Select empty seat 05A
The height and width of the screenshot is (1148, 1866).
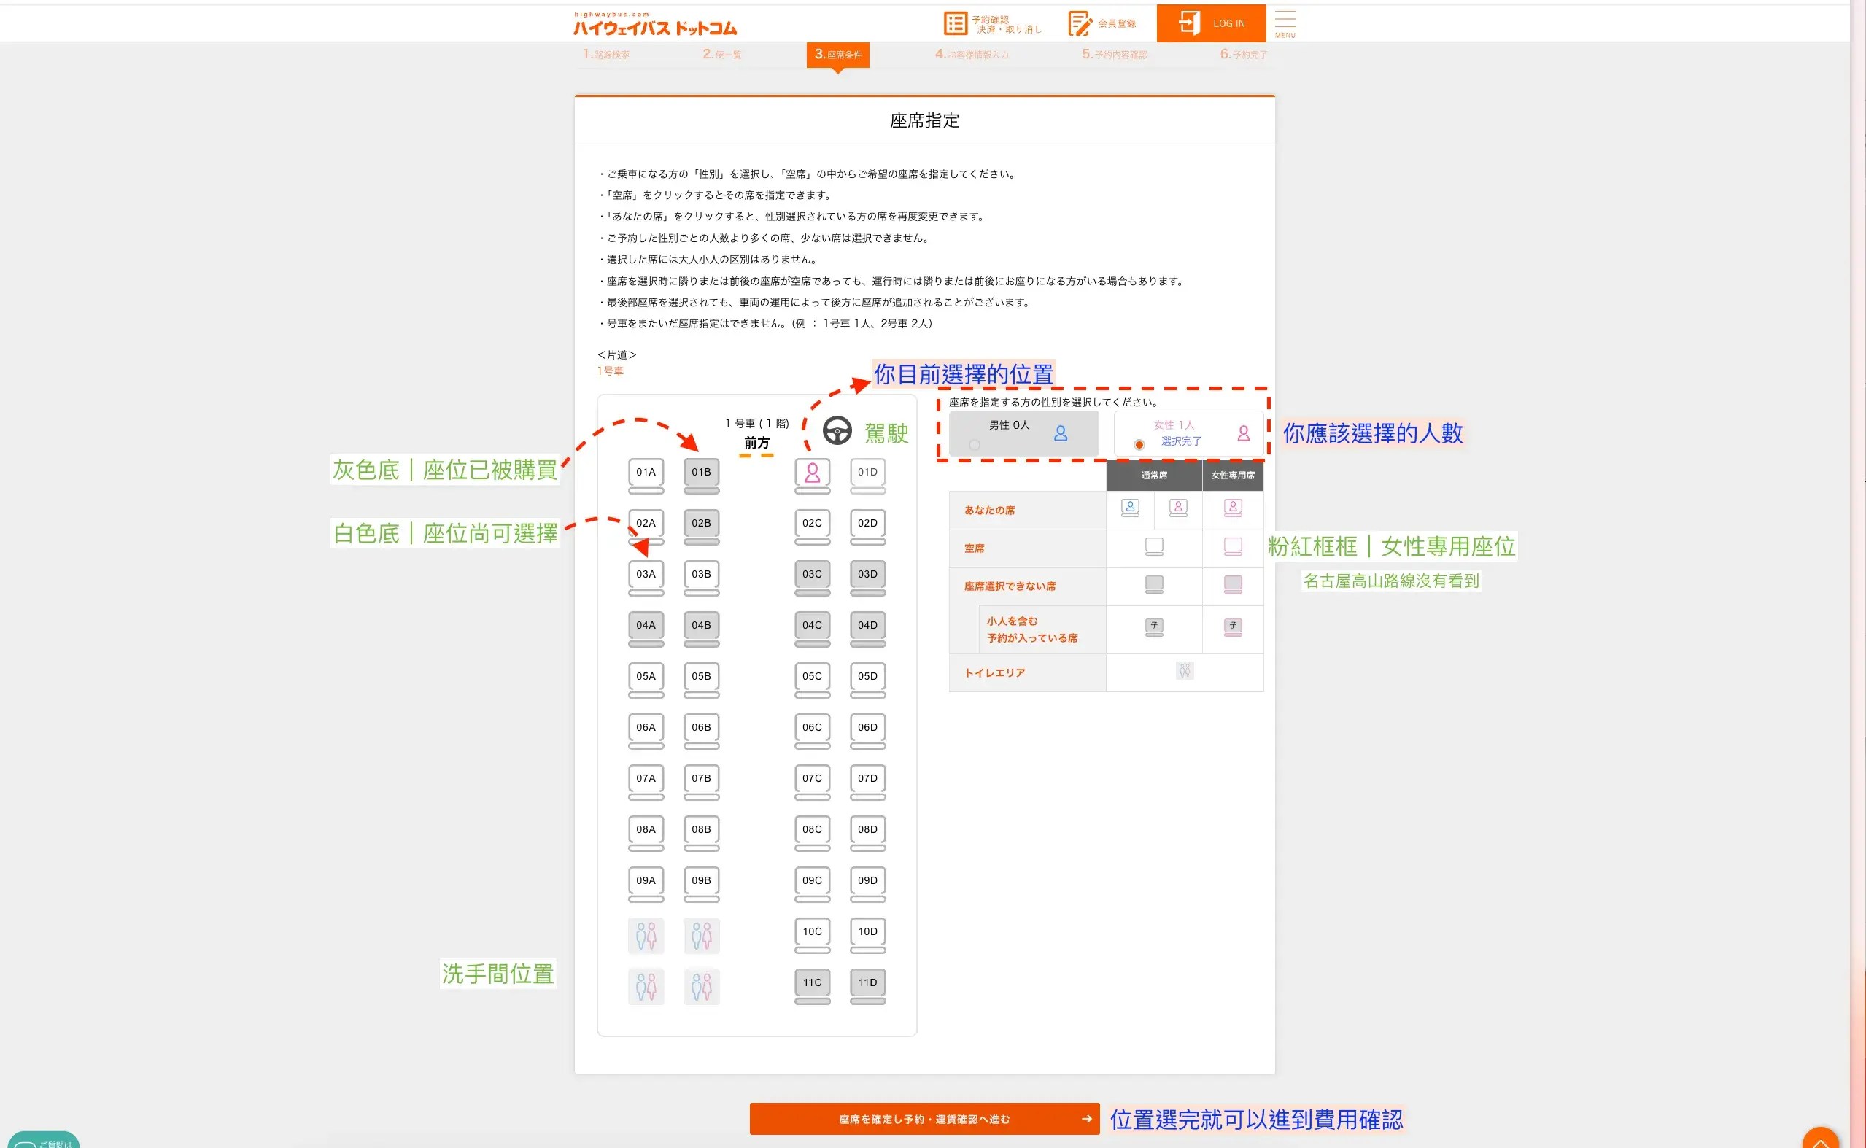click(646, 677)
